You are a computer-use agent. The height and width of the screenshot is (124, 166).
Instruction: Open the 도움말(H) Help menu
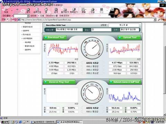[x=58, y=5]
